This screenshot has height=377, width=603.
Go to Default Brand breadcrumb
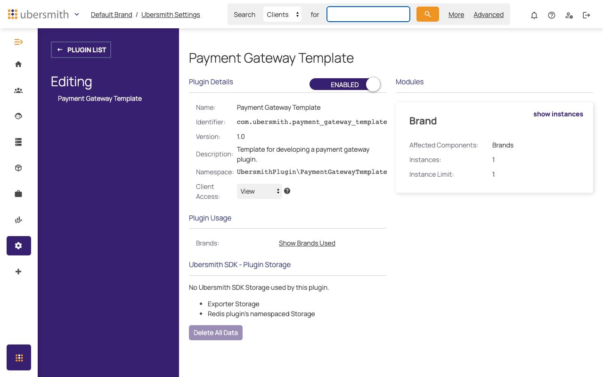112,15
